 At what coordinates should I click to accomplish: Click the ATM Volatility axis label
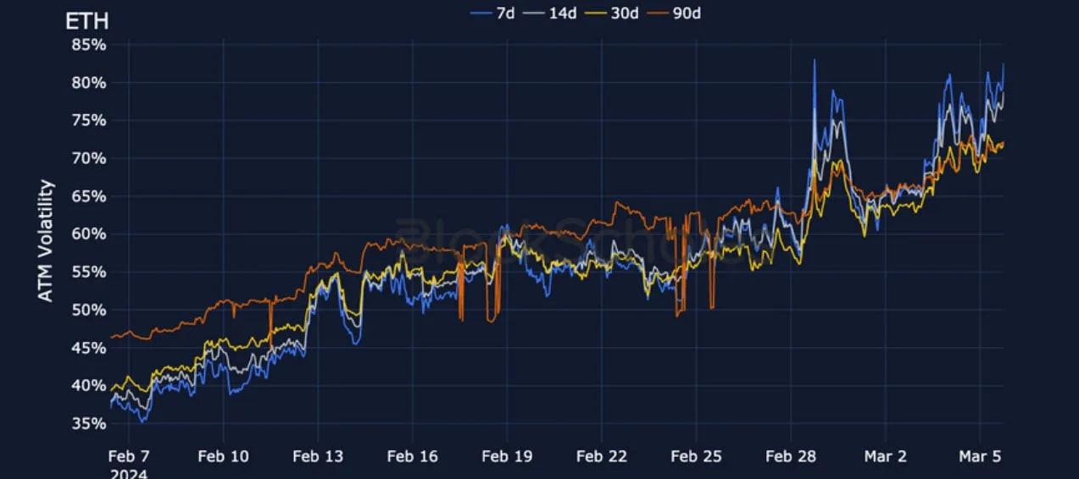pos(46,241)
